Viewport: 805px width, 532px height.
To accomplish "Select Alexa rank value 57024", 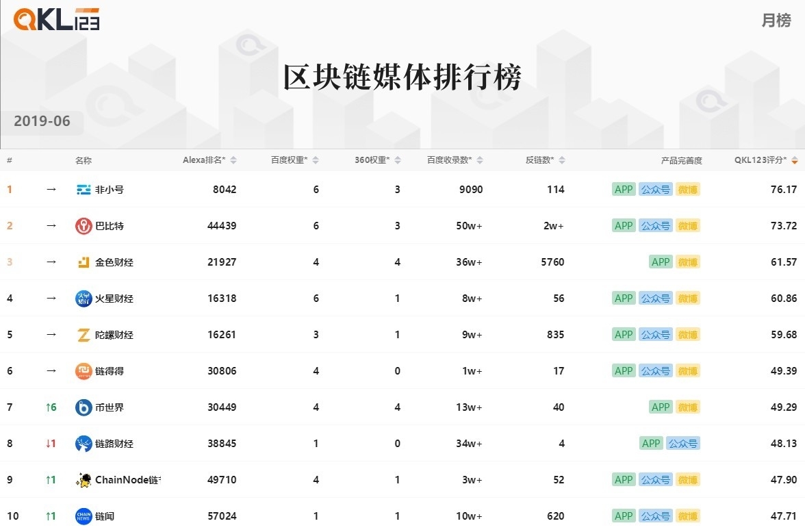I will (x=222, y=516).
